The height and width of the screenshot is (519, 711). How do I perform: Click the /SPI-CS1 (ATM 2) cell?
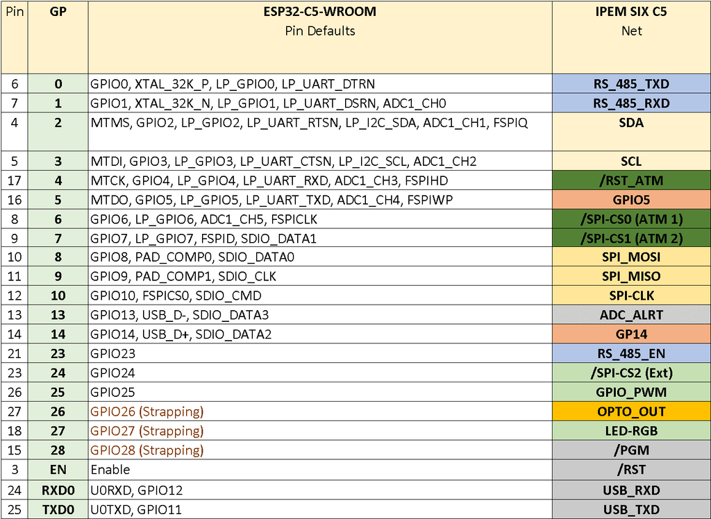click(631, 238)
